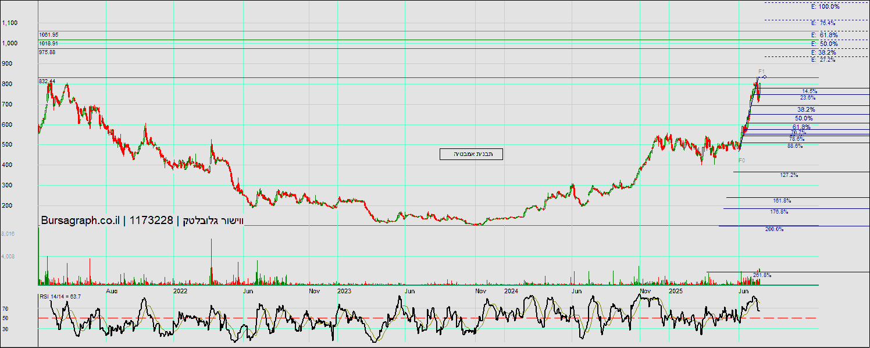Click the 400 price axis label
The image size is (870, 348).
(x=7, y=165)
